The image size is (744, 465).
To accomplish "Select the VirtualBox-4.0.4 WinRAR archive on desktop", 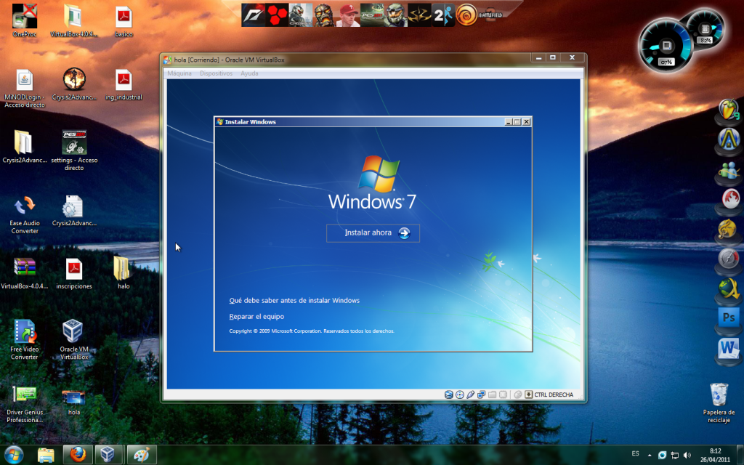I will (25, 274).
